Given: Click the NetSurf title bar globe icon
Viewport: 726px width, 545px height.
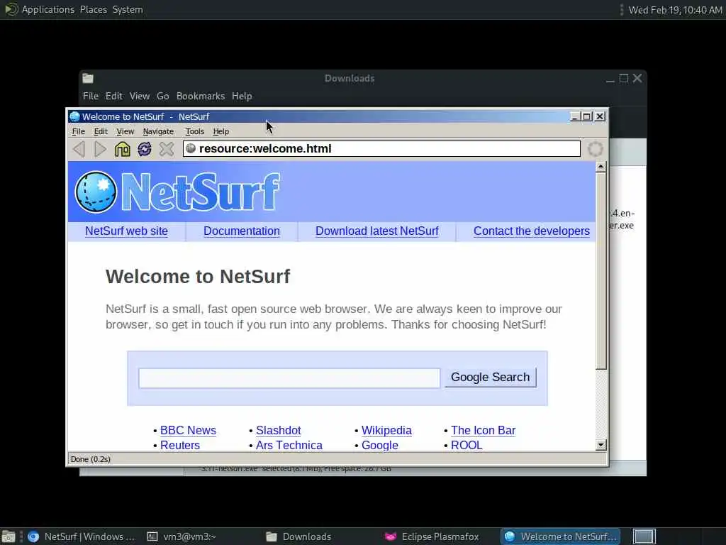Looking at the screenshot, I should (74, 117).
